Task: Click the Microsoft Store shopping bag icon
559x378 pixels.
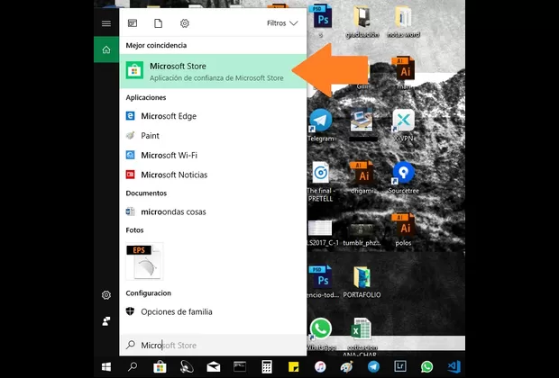Action: coord(134,70)
